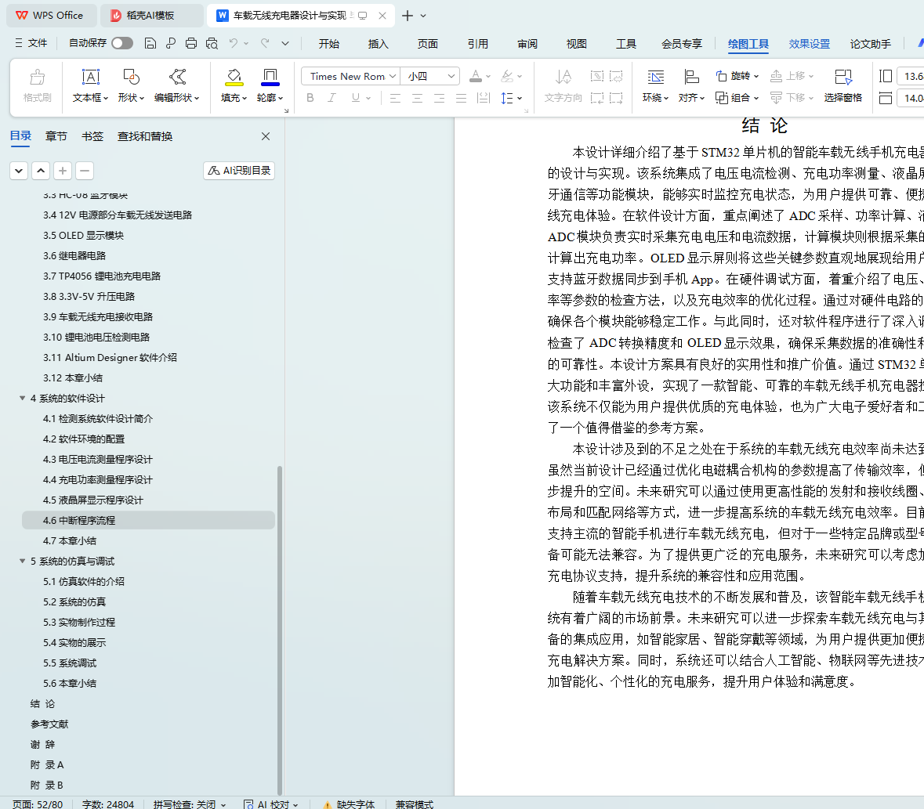The image size is (924, 809).
Task: Click the text box (文本框) tool icon
Action: 91,77
